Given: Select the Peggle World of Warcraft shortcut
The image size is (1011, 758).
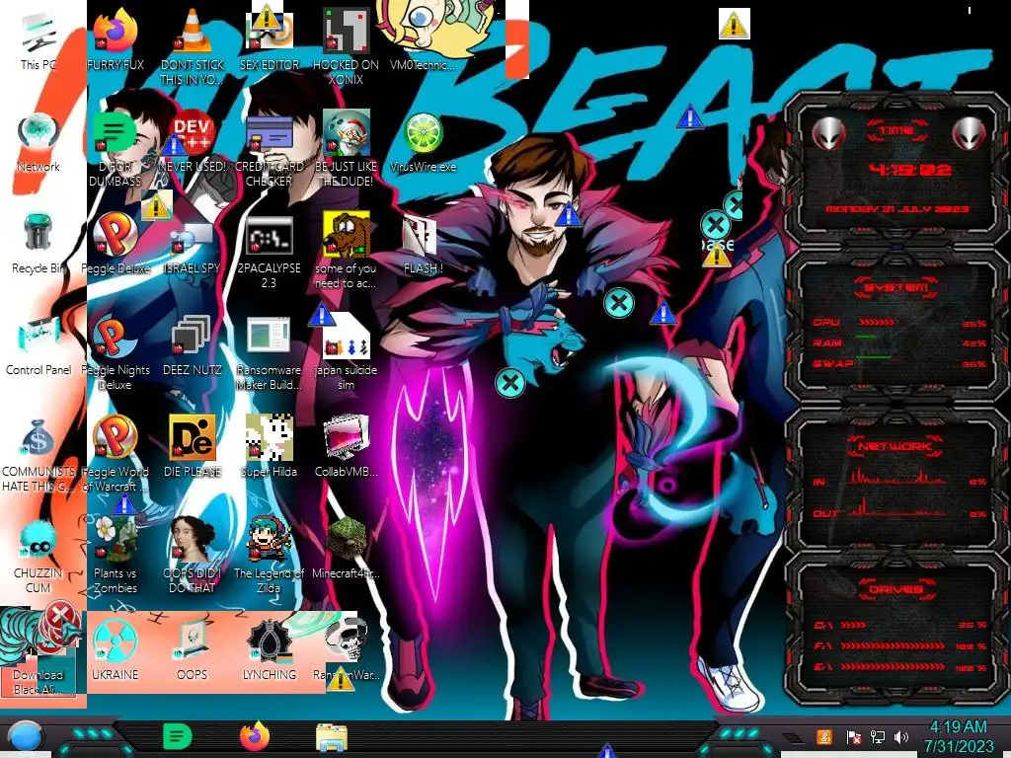Looking at the screenshot, I should pos(116,454).
